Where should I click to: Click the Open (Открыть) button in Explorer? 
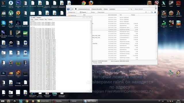[x=84, y=12]
